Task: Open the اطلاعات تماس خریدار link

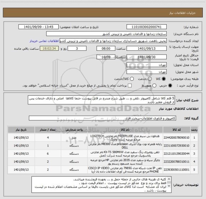Action: tap(44, 41)
